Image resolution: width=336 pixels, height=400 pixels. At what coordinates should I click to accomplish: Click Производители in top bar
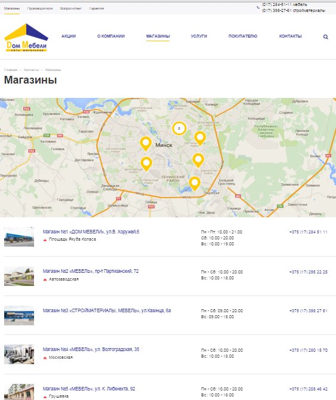pos(40,8)
